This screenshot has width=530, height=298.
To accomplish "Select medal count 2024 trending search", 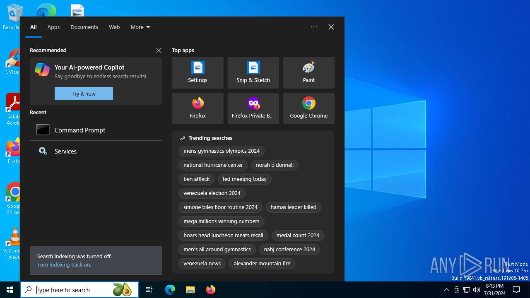I will click(x=298, y=236).
